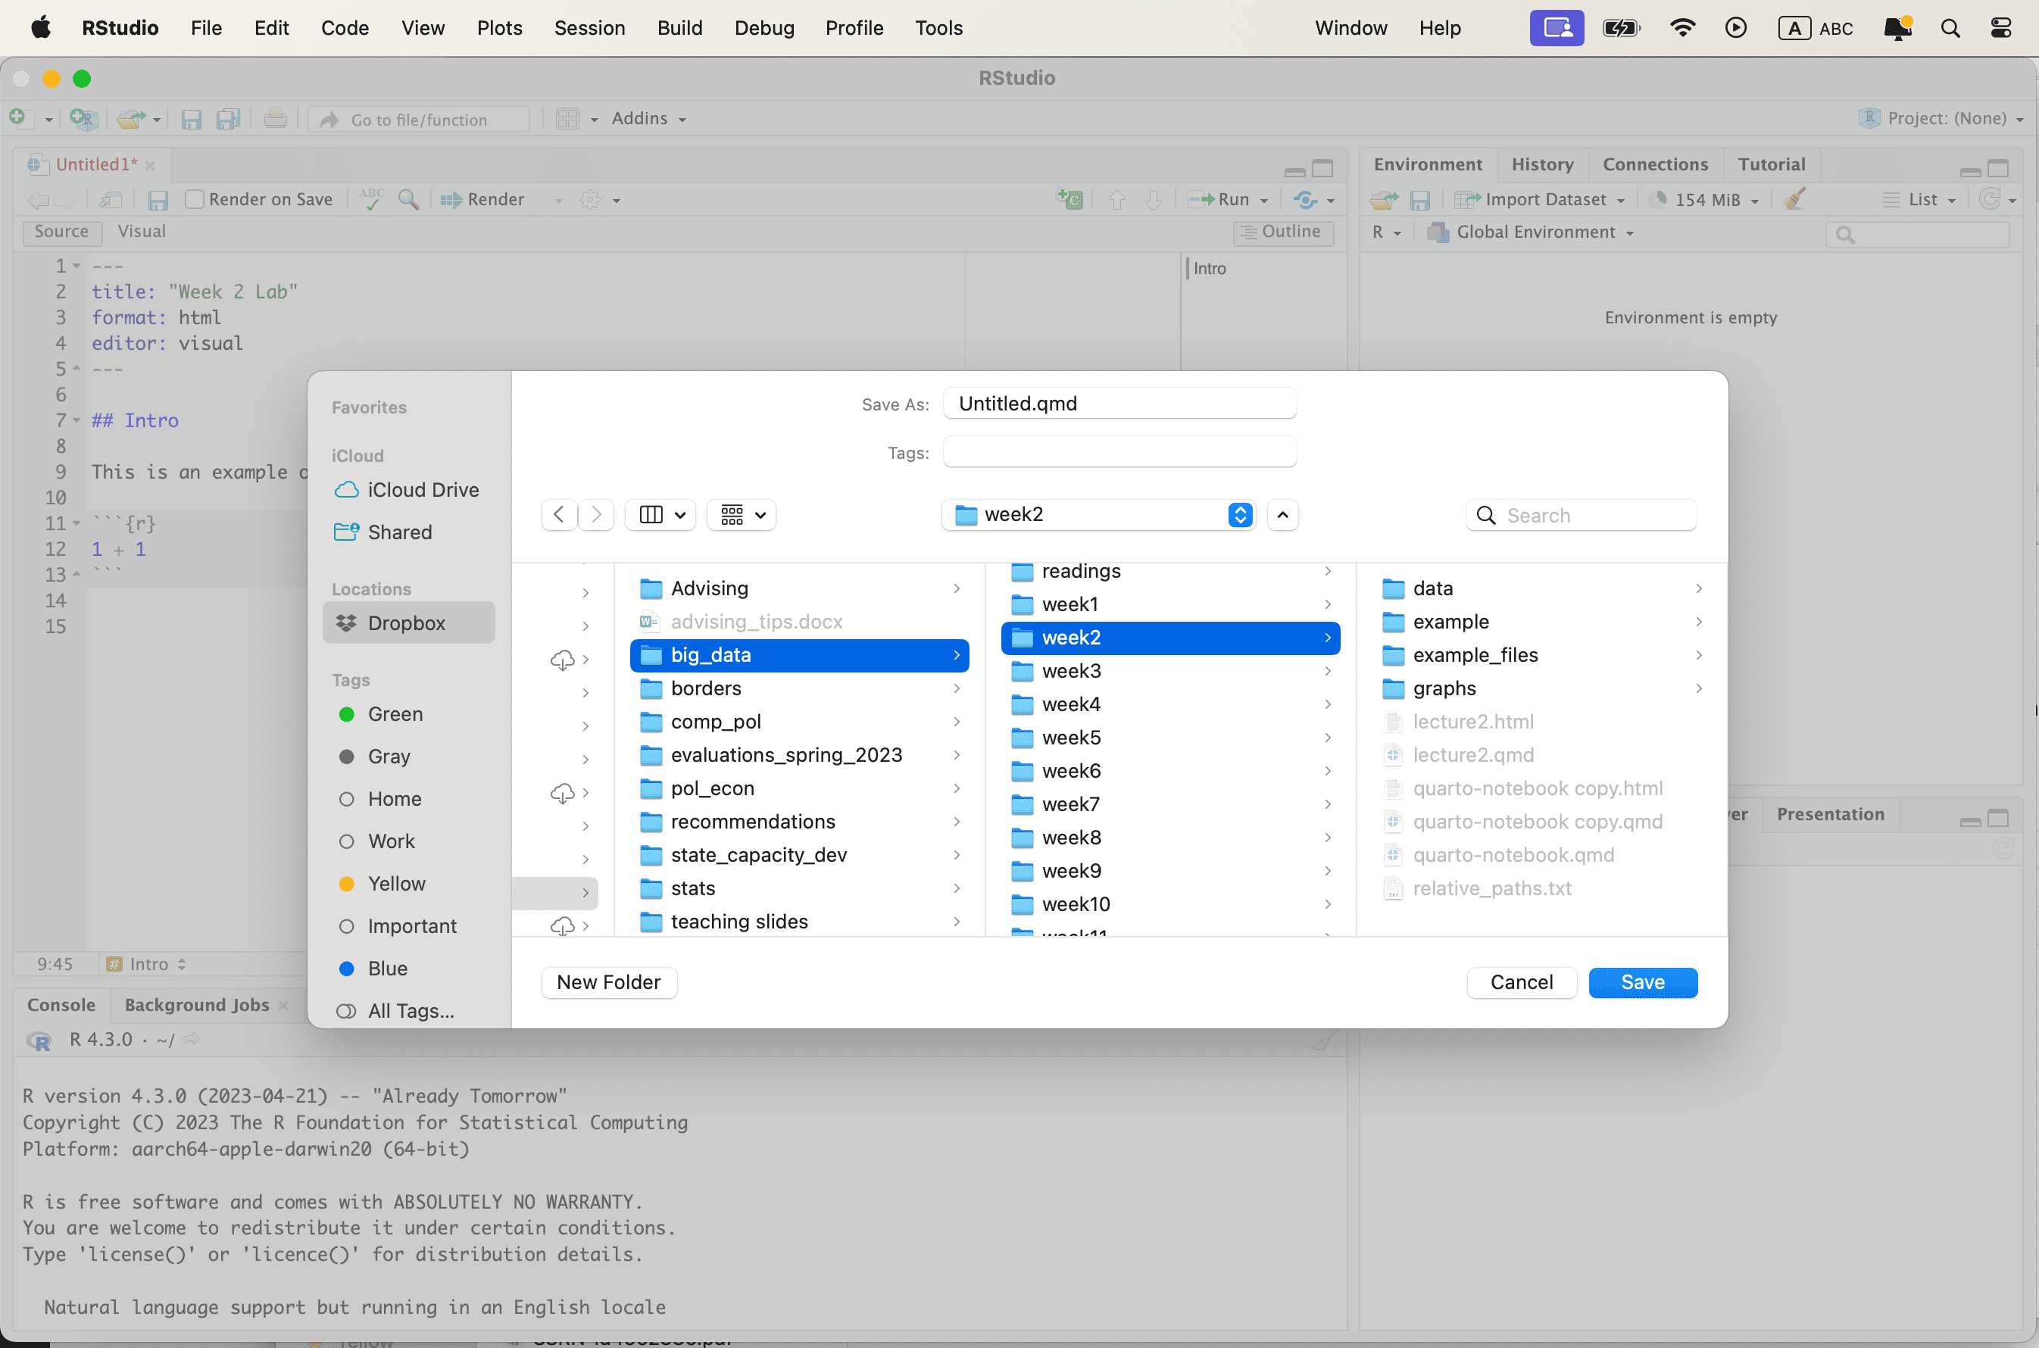Click the New Folder button
2039x1348 pixels.
pos(607,981)
